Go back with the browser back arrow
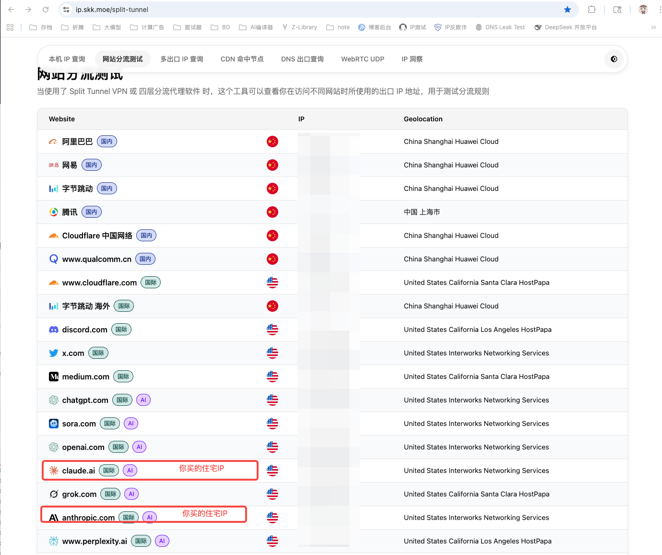Screen dimensions: 662x555 (11, 10)
